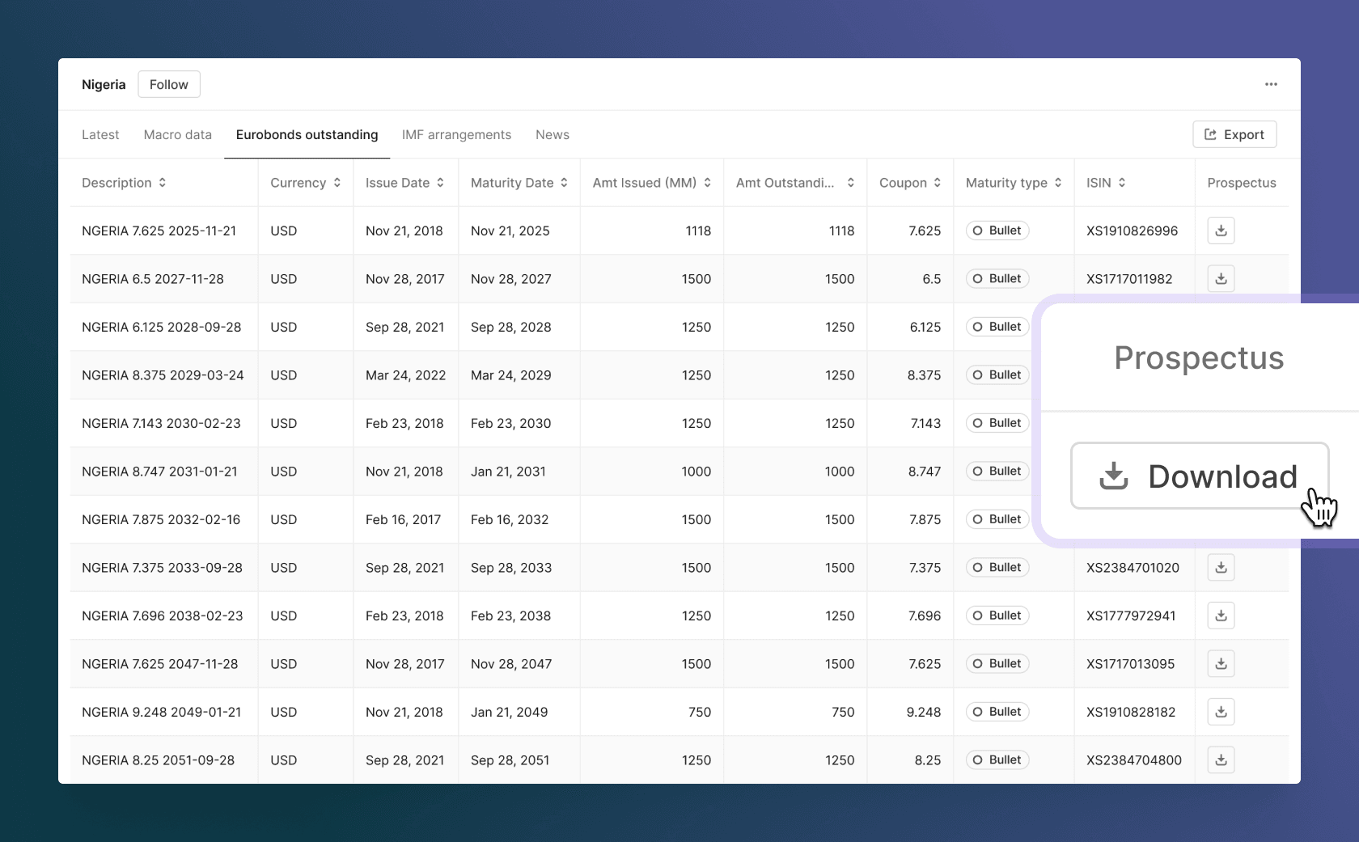Select NGERIA 7.625 2047-11-28 description
This screenshot has height=842, width=1359.
click(160, 663)
